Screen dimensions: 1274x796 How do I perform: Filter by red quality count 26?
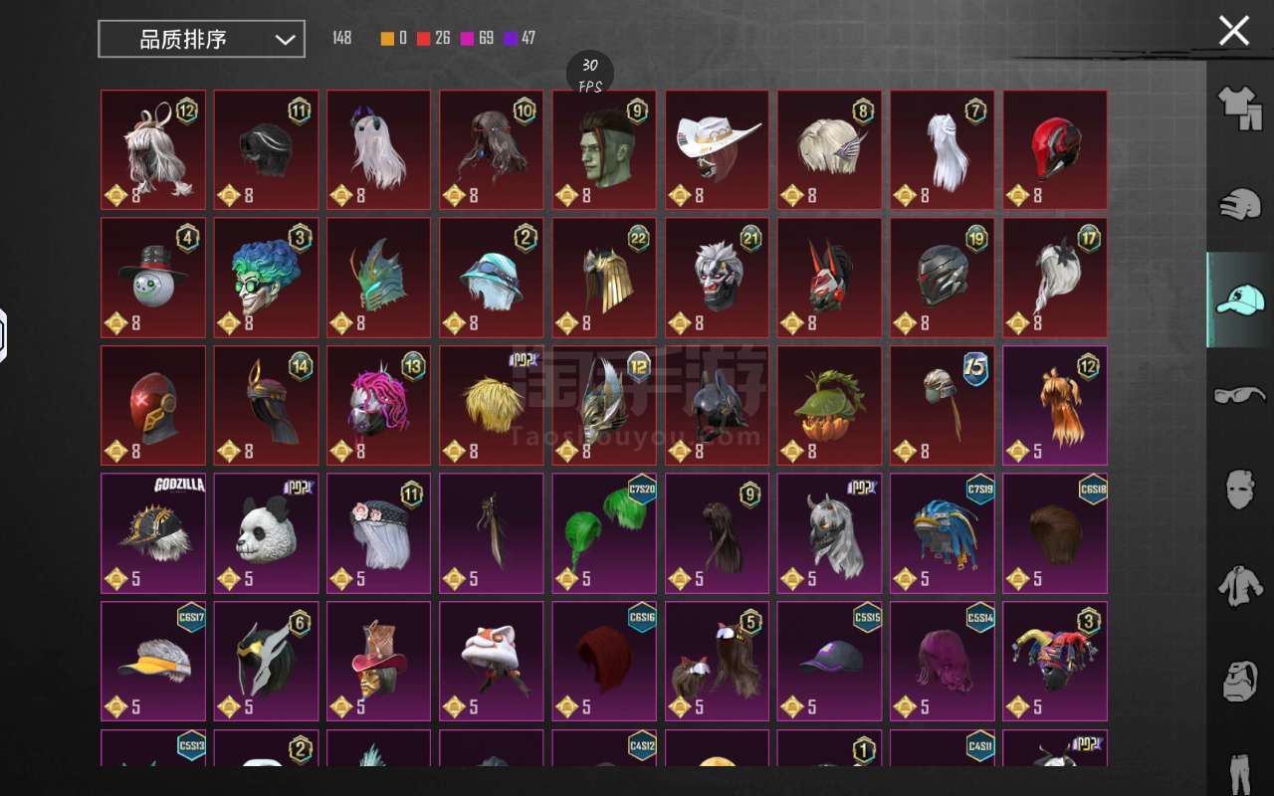tap(433, 39)
